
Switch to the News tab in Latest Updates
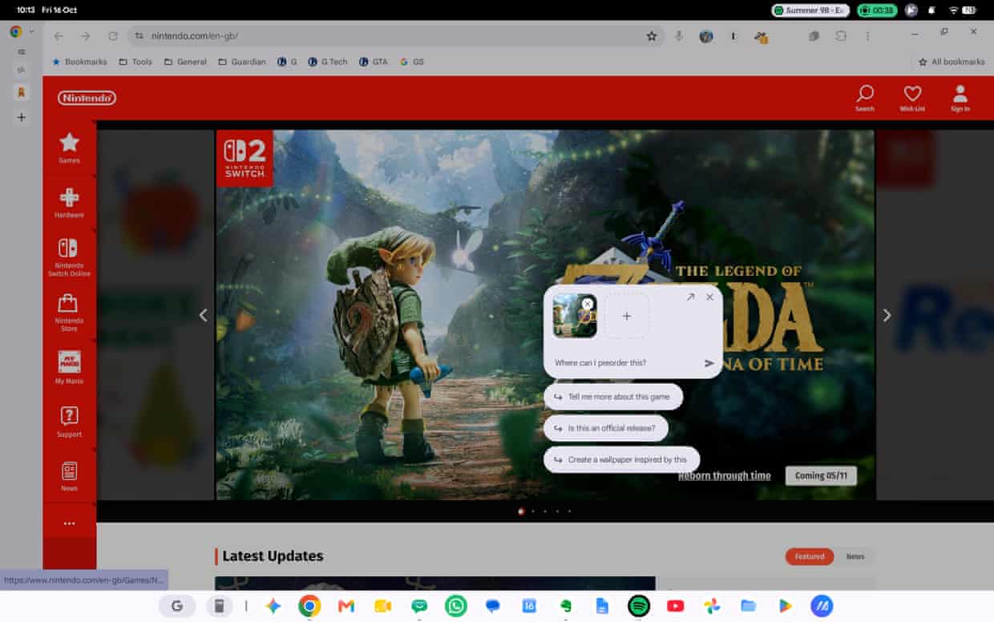[x=855, y=556]
